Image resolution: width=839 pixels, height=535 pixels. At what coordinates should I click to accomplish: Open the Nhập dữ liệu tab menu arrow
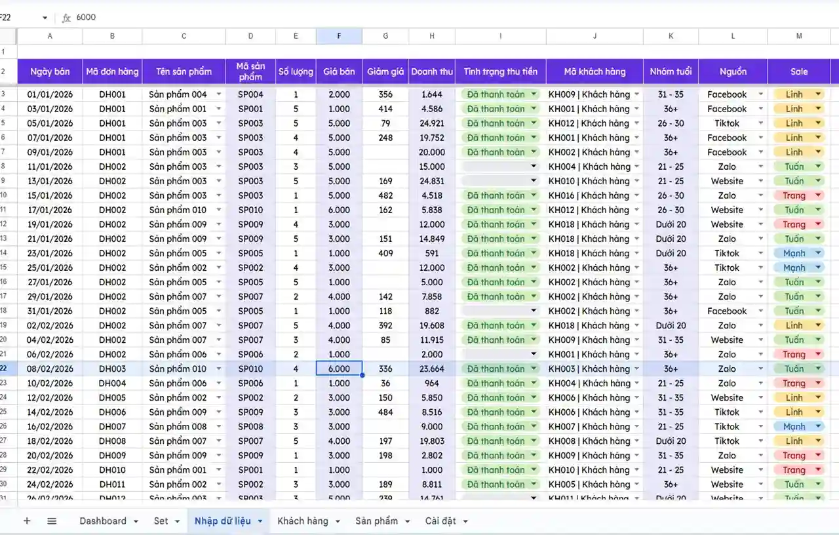260,522
